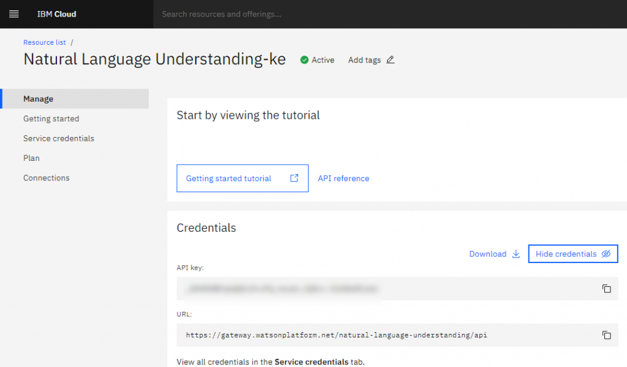Click the IBM Cloud logo
The height and width of the screenshot is (367, 627).
pos(56,15)
